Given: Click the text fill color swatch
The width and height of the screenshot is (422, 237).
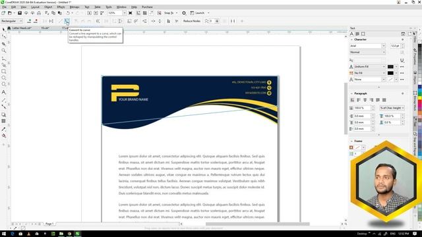Looking at the screenshot, I should click(390, 66).
